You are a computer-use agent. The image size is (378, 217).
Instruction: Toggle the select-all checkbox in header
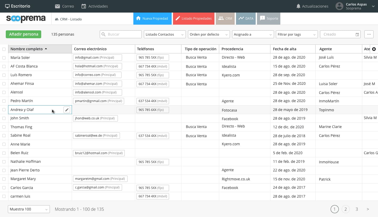(x=4, y=49)
